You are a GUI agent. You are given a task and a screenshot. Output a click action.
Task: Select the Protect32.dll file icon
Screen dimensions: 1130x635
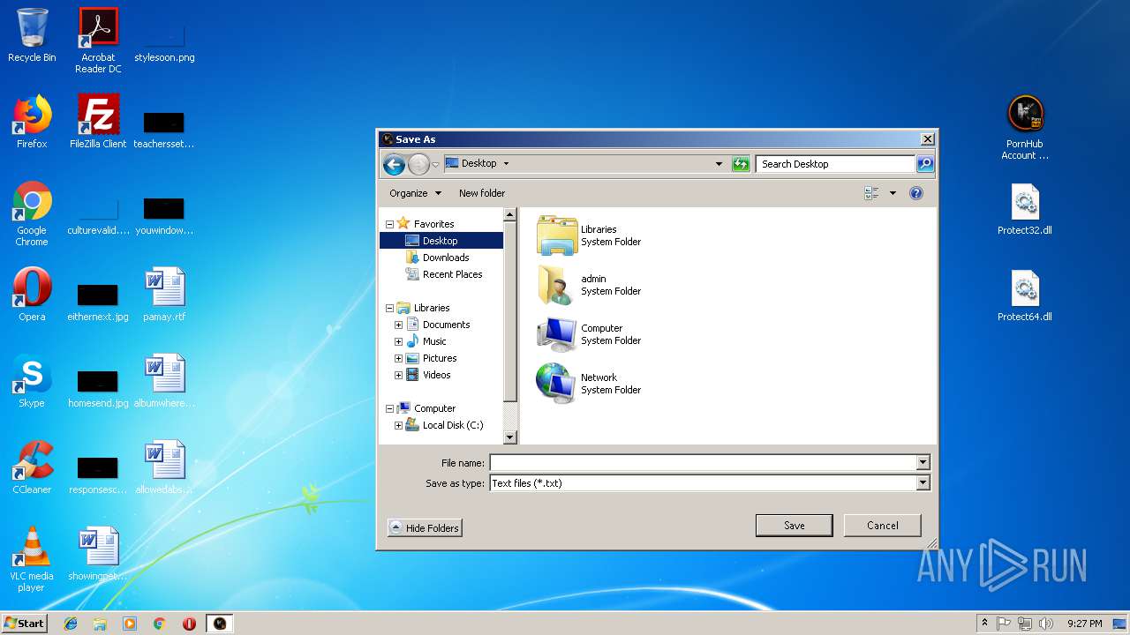point(1025,210)
